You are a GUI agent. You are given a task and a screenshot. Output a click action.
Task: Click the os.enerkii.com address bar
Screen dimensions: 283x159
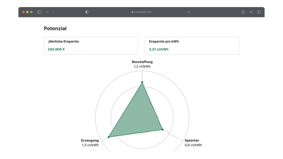pyautogui.click(x=141, y=12)
